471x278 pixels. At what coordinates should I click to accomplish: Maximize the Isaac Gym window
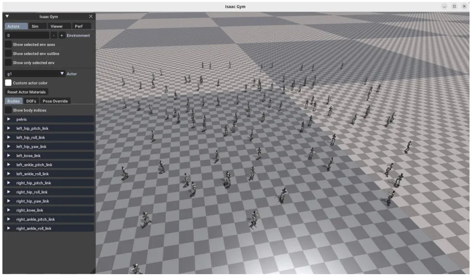[x=454, y=6]
